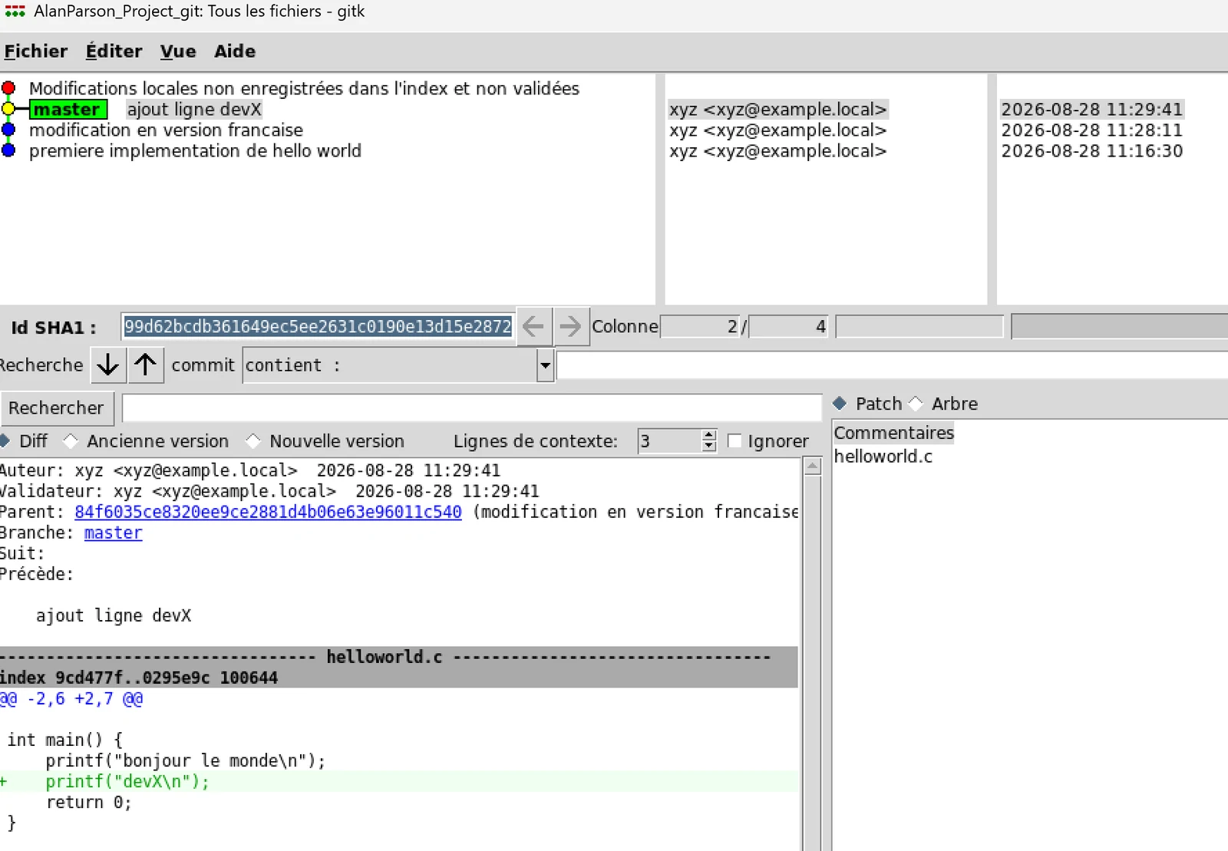Image resolution: width=1228 pixels, height=851 pixels.
Task: Go back with the left arrow history button
Action: (x=533, y=327)
